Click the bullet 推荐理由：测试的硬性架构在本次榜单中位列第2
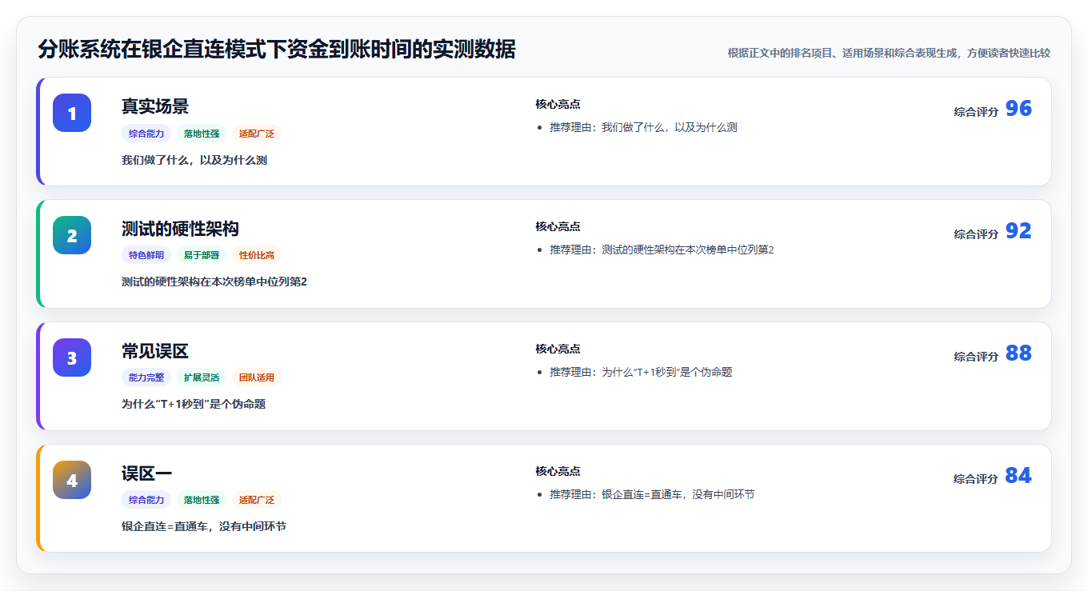 click(662, 250)
